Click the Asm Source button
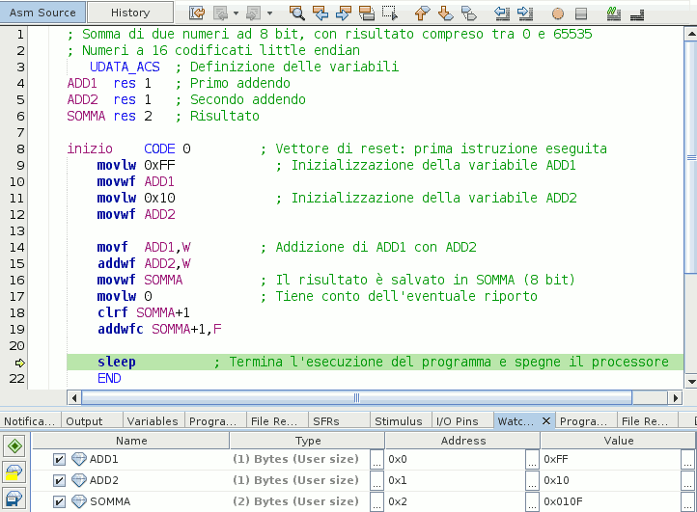697x512 pixels. (x=42, y=13)
